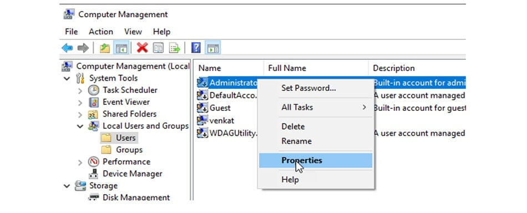Click the Groups folder icon
This screenshot has width=527, height=213.
tap(106, 150)
